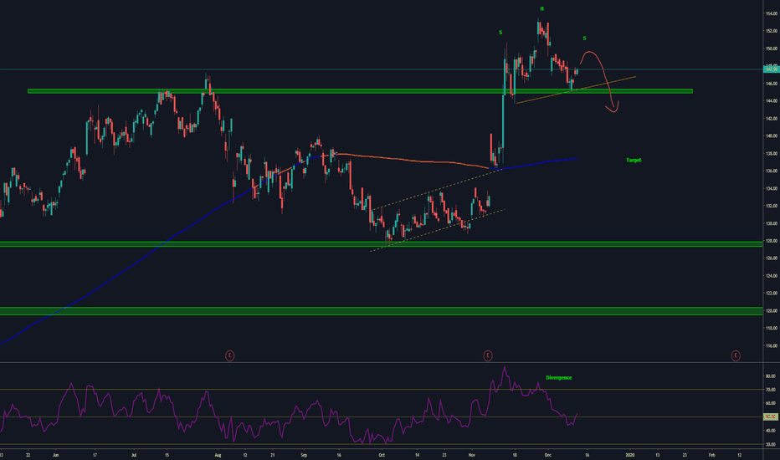This screenshot has width=780, height=460.
Task: Click the 154.00 price axis label
Action: pyautogui.click(x=772, y=14)
